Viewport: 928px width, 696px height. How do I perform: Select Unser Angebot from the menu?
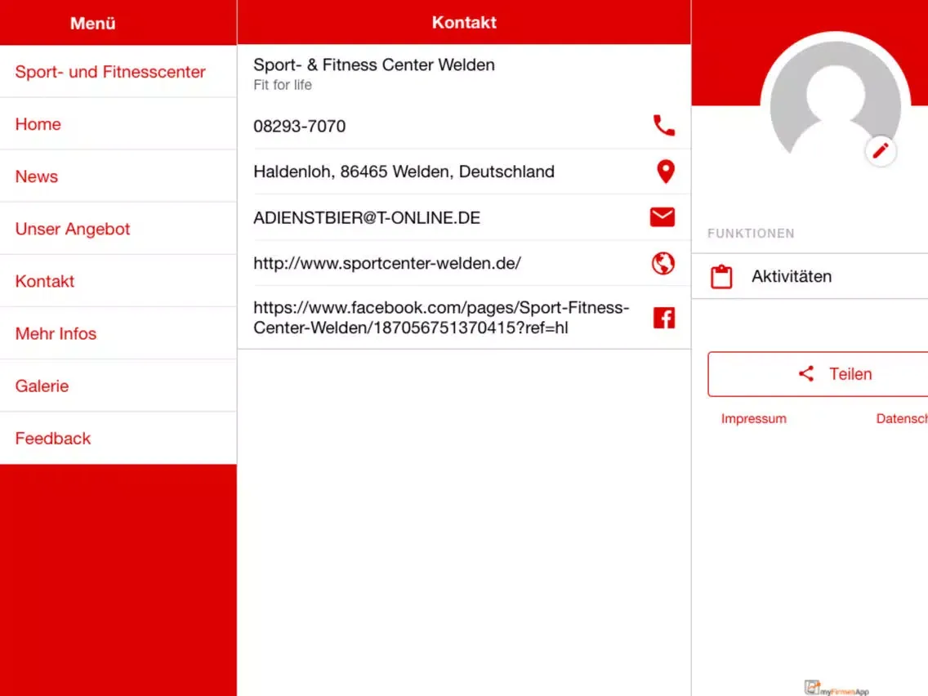[118, 229]
